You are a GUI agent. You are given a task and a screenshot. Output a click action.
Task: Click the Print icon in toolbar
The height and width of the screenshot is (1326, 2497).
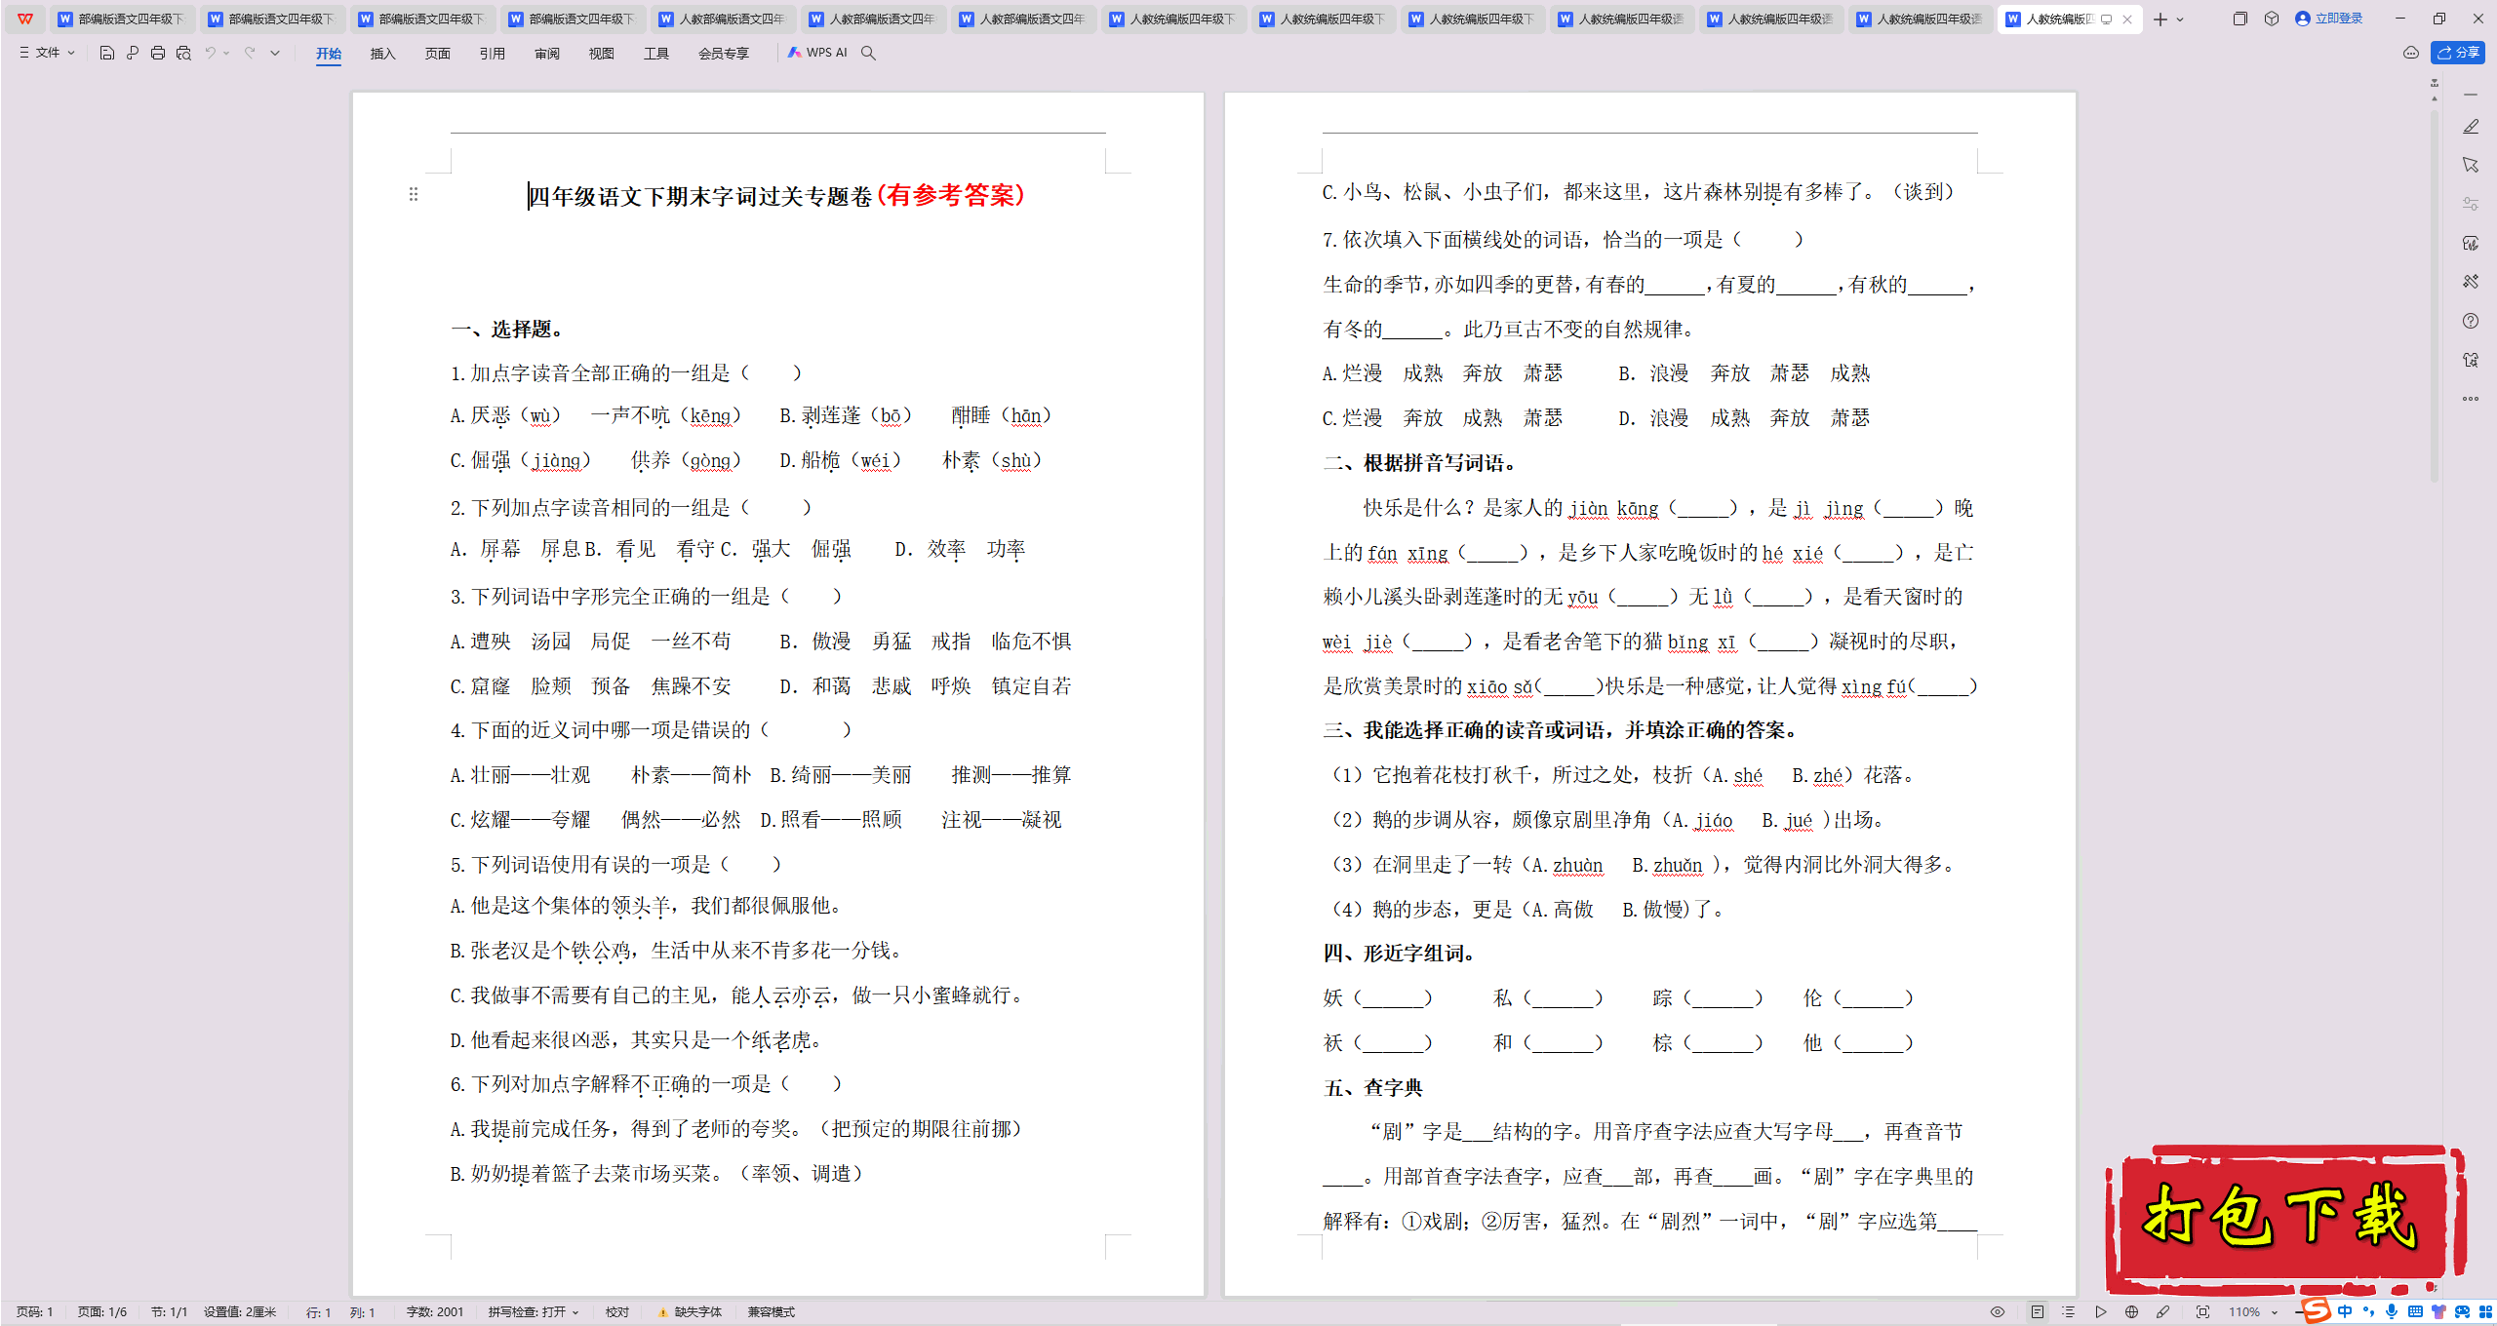158,53
